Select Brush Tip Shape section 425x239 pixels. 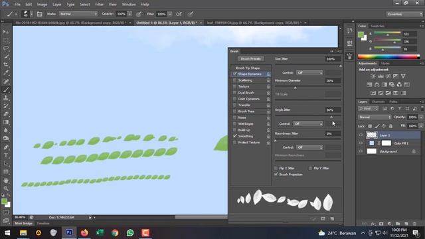click(248, 68)
